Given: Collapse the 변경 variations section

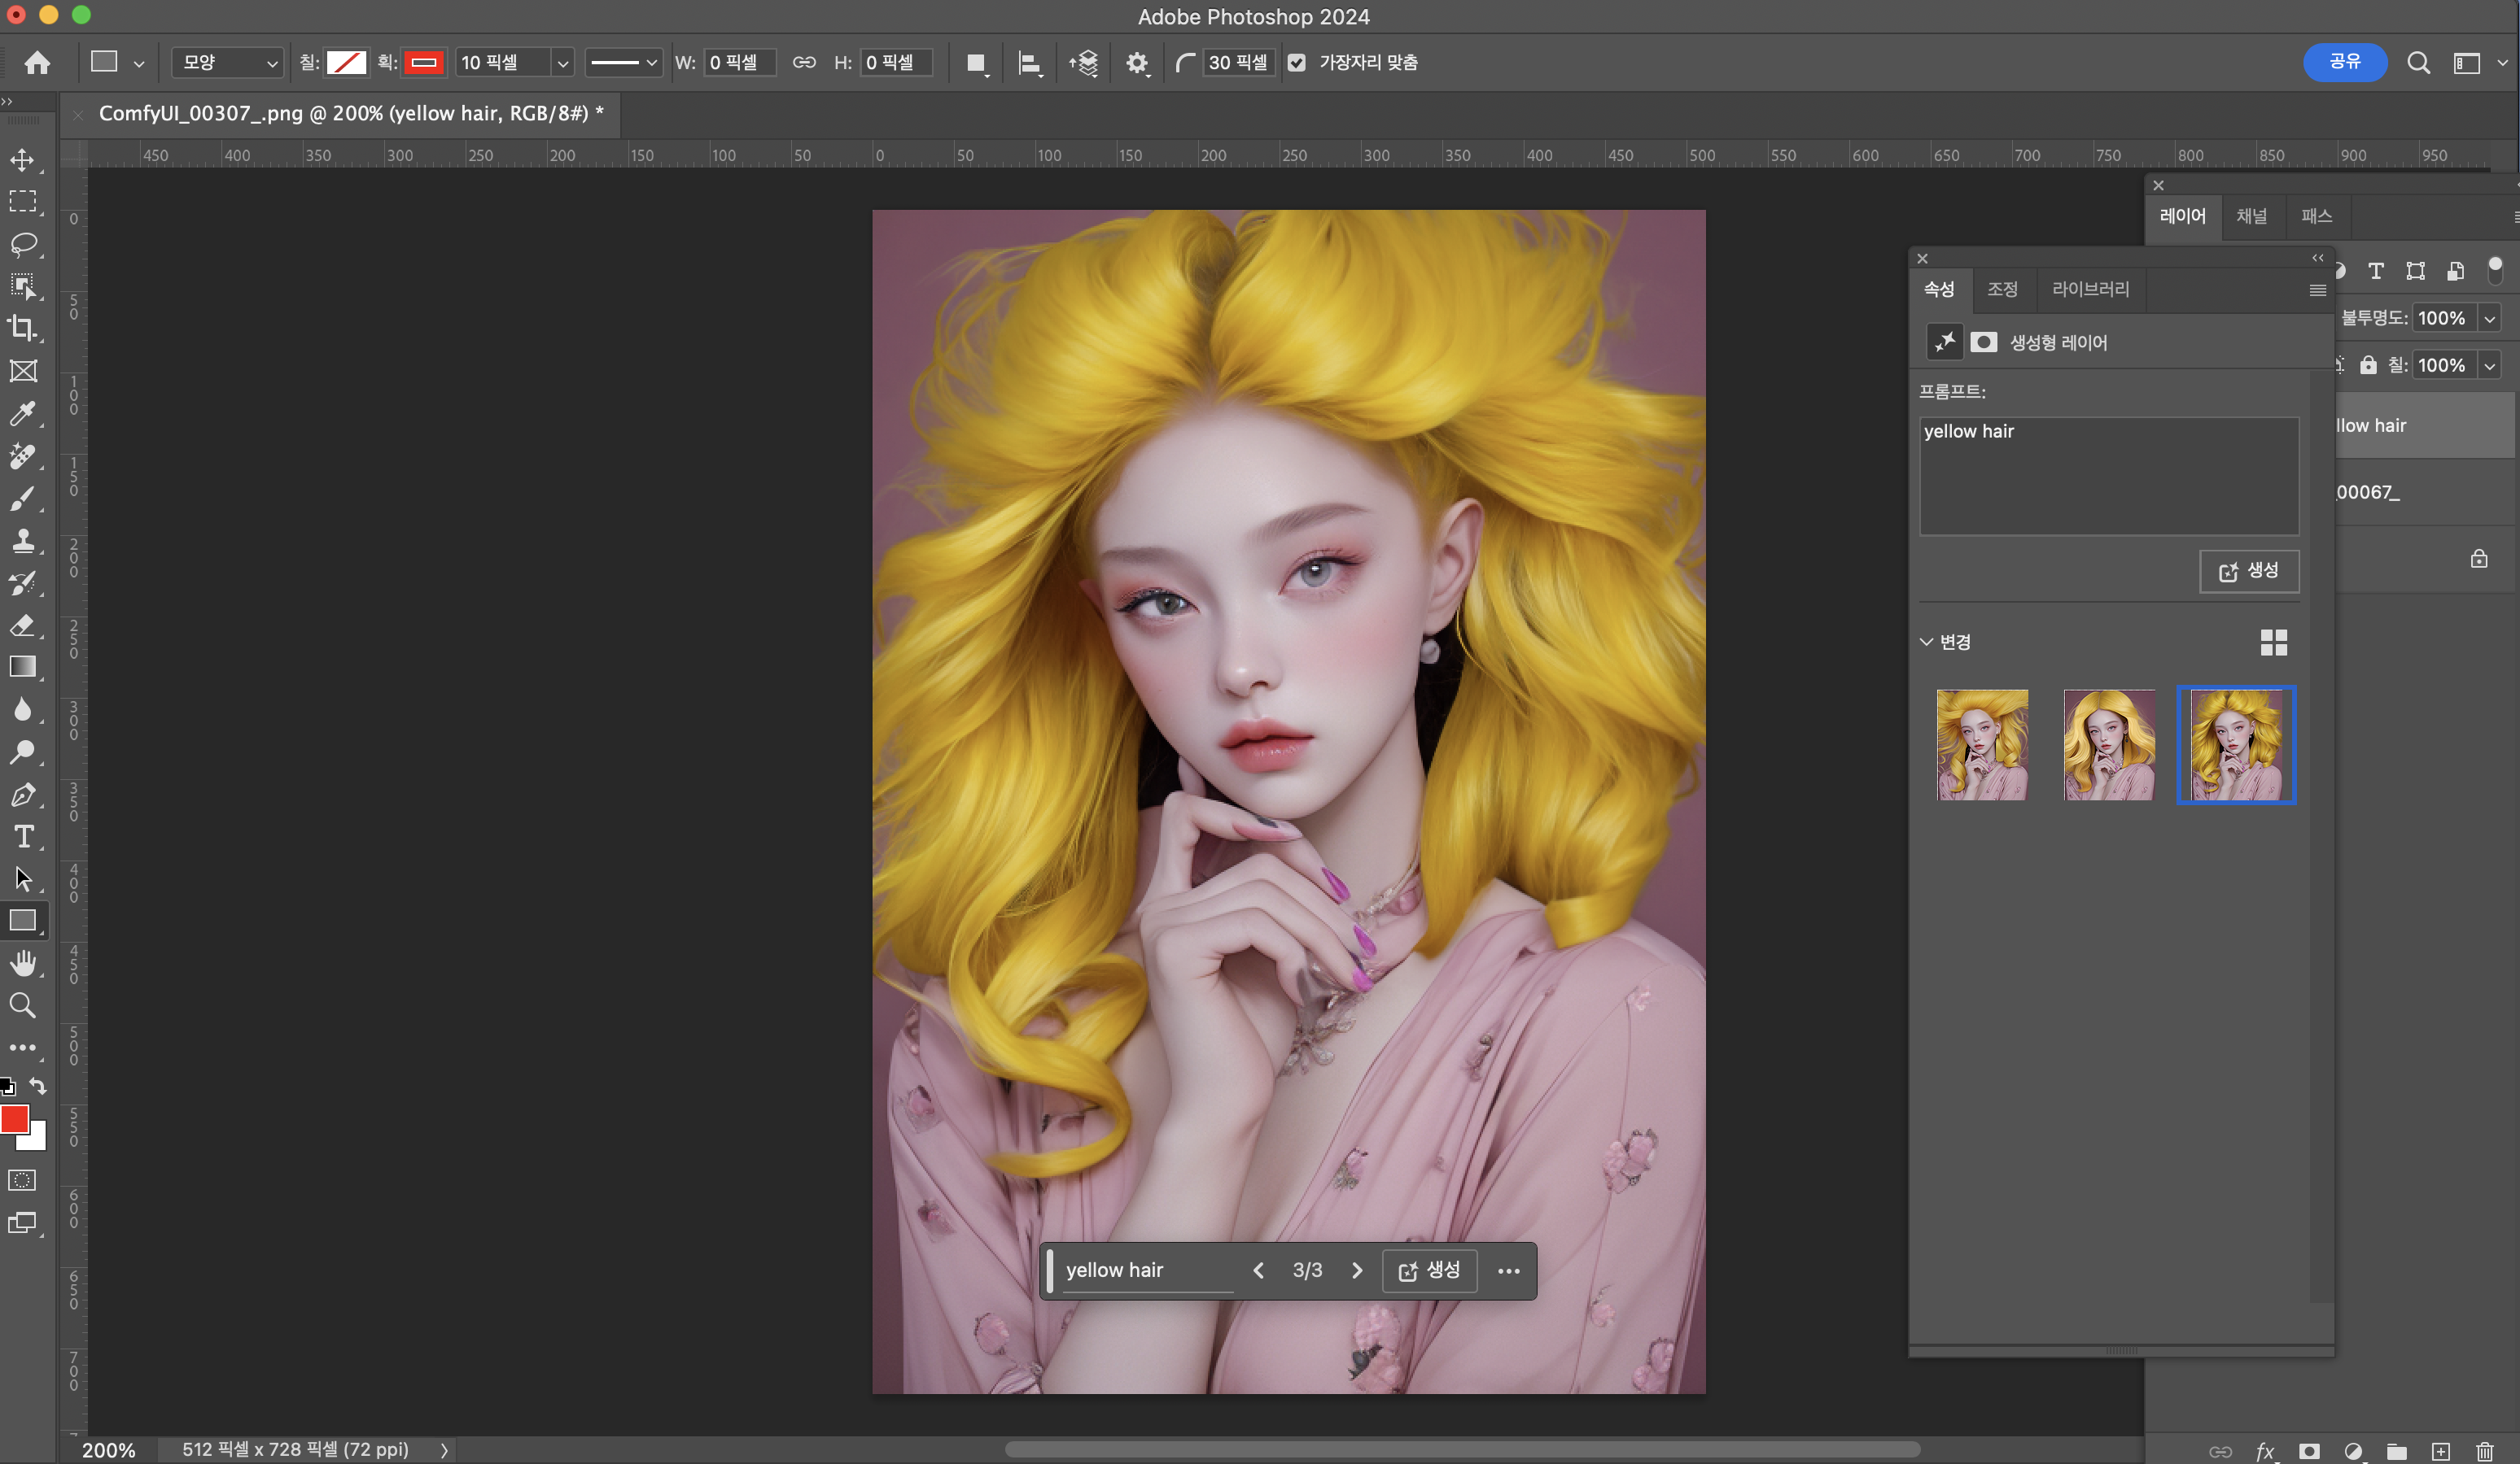Looking at the screenshot, I should (x=1927, y=642).
